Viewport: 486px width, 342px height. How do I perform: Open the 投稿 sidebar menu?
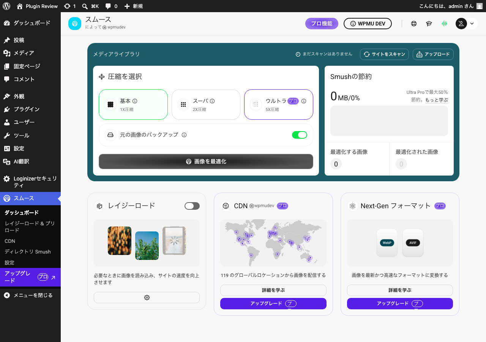coord(30,40)
